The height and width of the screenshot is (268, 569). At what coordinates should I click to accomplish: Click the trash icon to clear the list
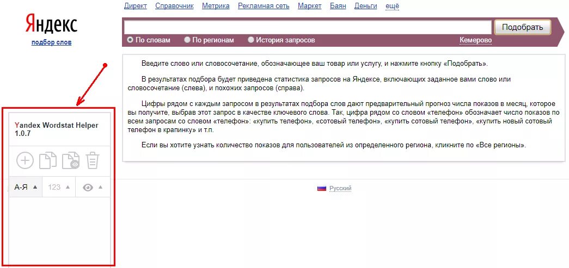(93, 160)
